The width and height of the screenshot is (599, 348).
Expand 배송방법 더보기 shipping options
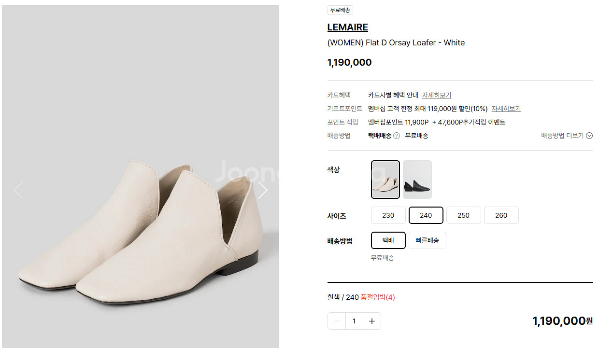(x=567, y=136)
